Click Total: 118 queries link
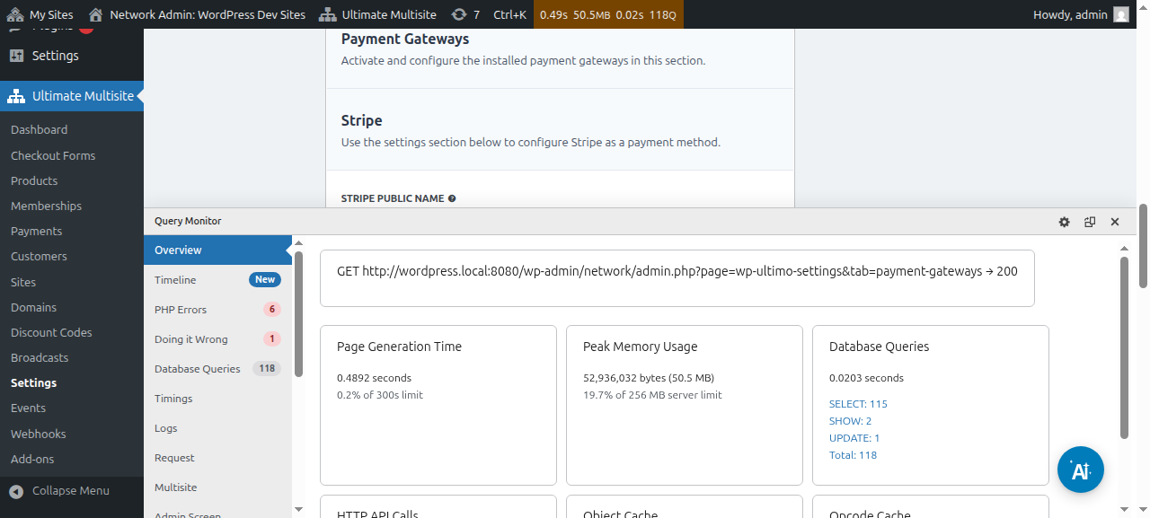Image resolution: width=1150 pixels, height=518 pixels. tap(853, 455)
